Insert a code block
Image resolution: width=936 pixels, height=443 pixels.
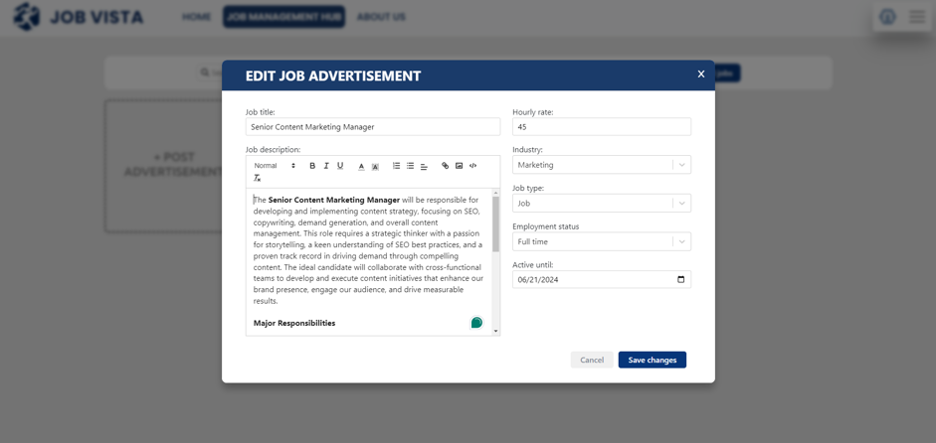(x=472, y=166)
